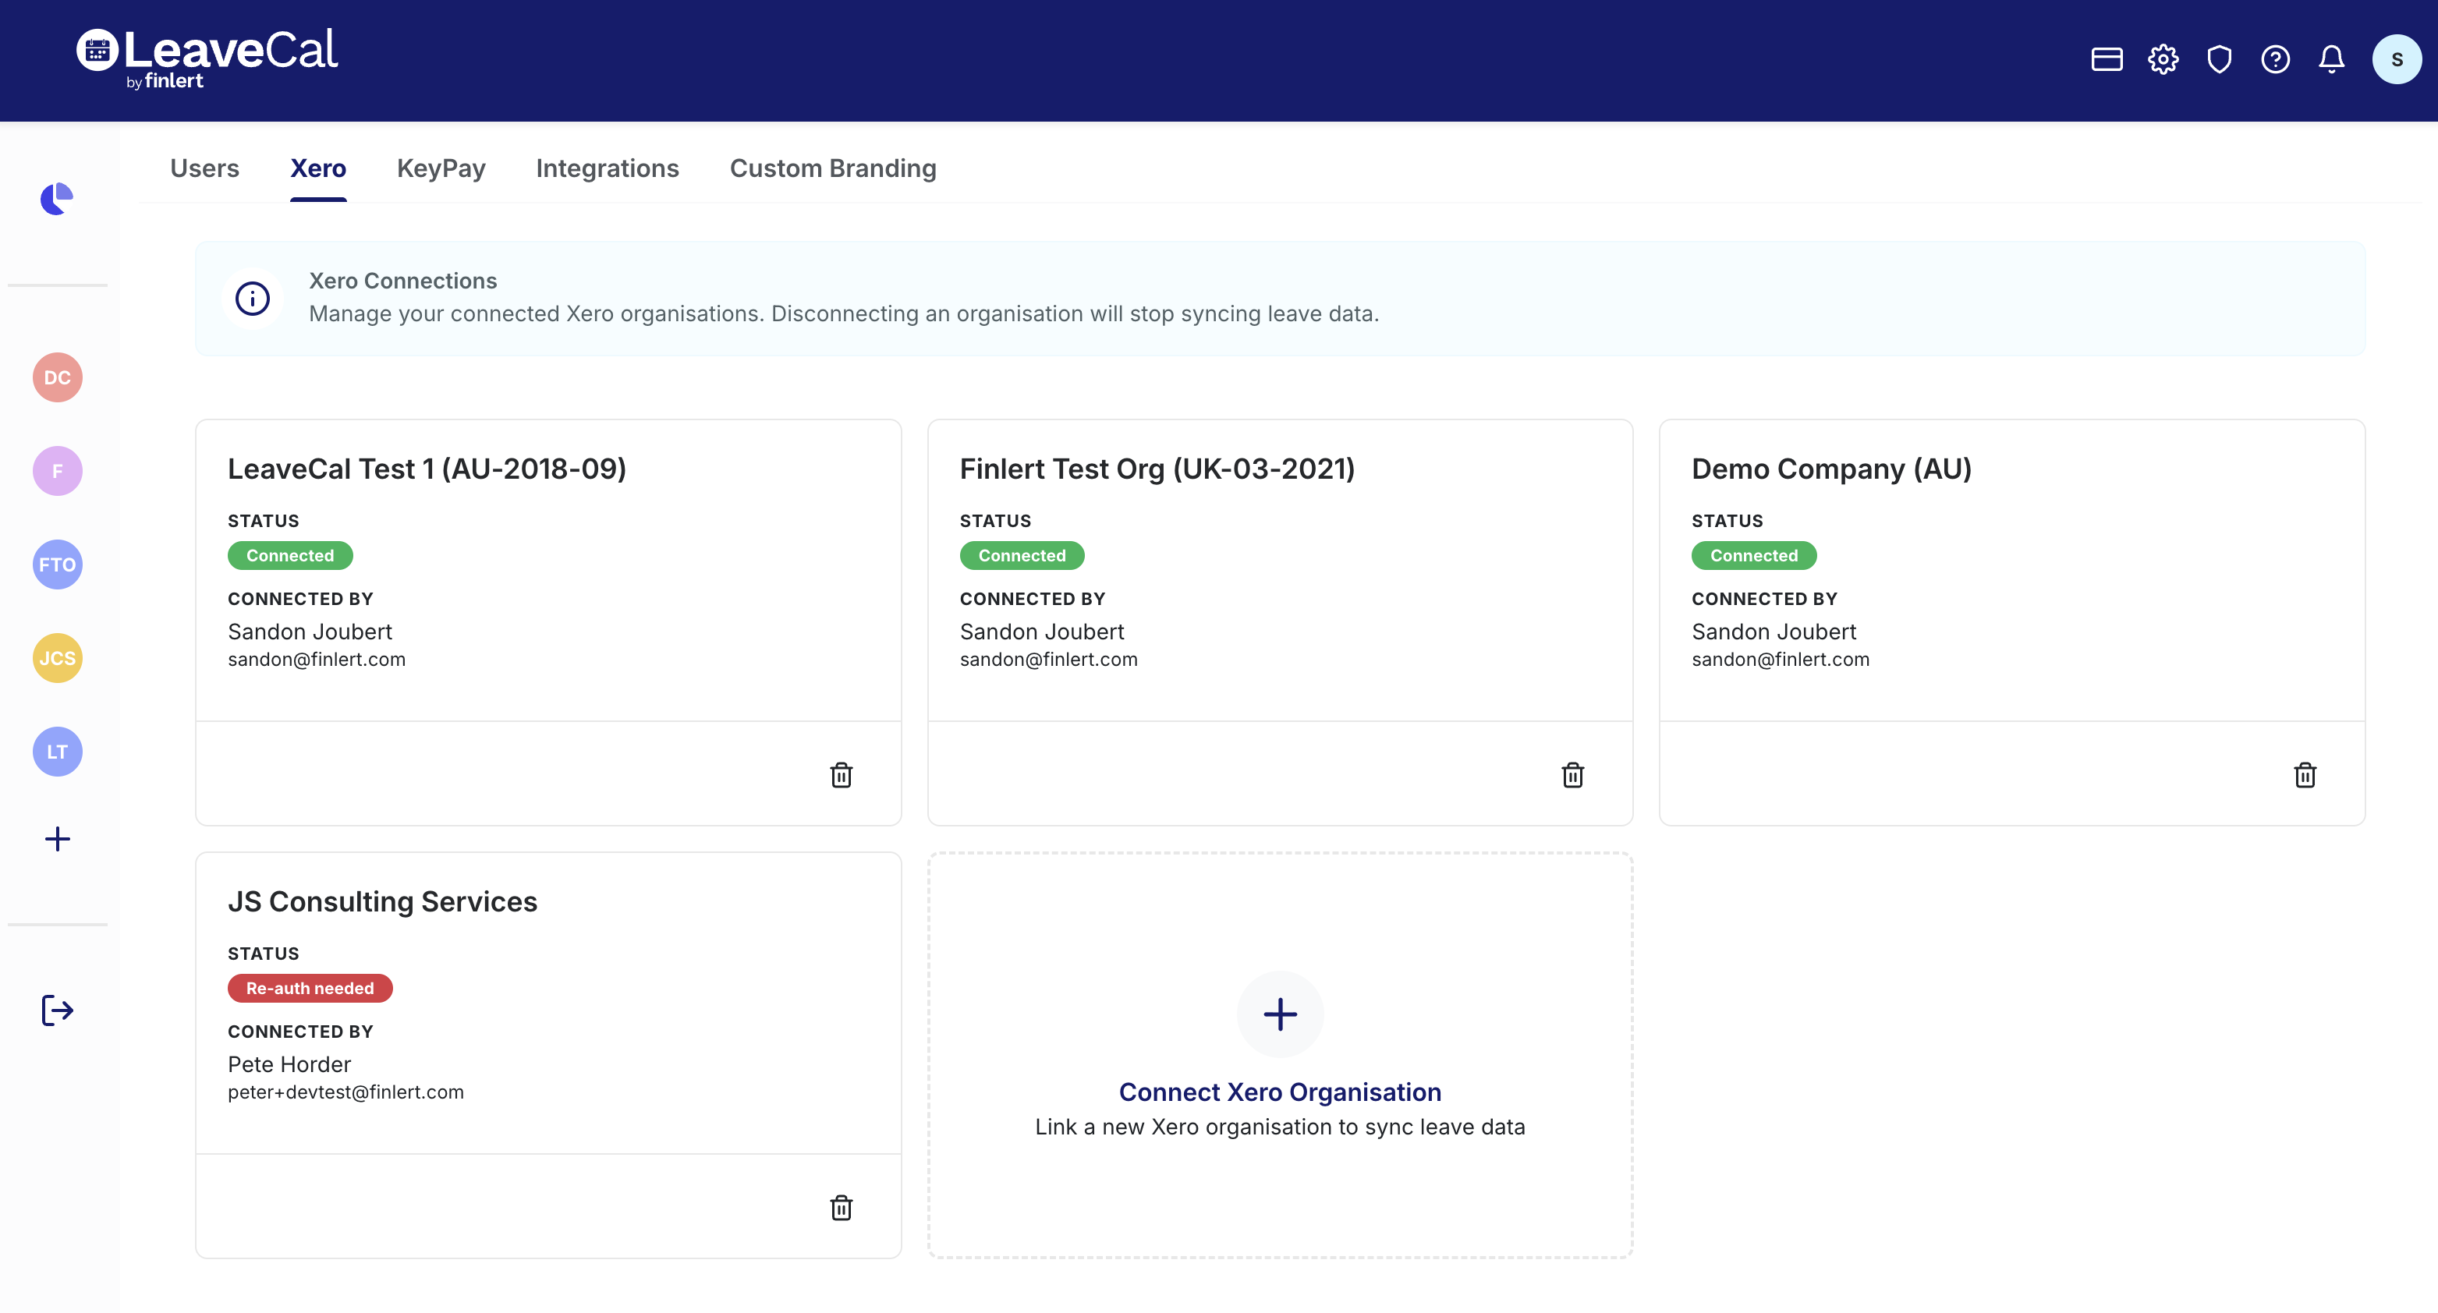Viewport: 2438px width, 1313px height.
Task: Open settings gear icon
Action: coord(2163,59)
